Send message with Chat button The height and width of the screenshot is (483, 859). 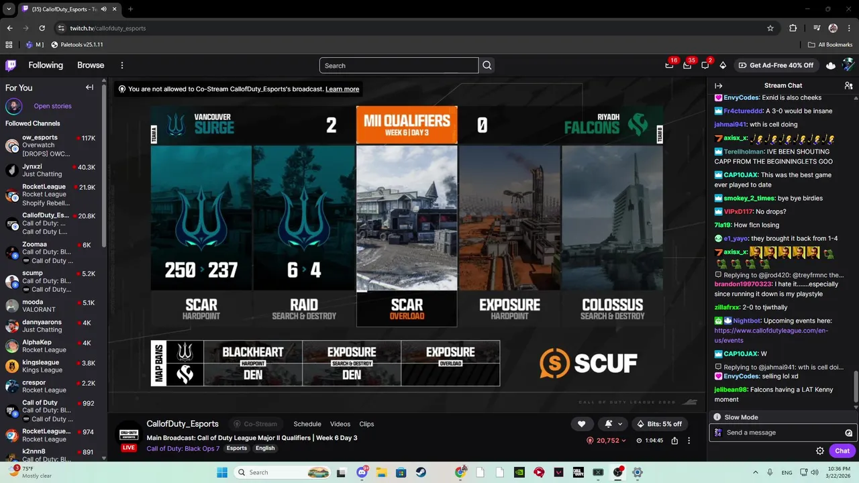pyautogui.click(x=842, y=451)
